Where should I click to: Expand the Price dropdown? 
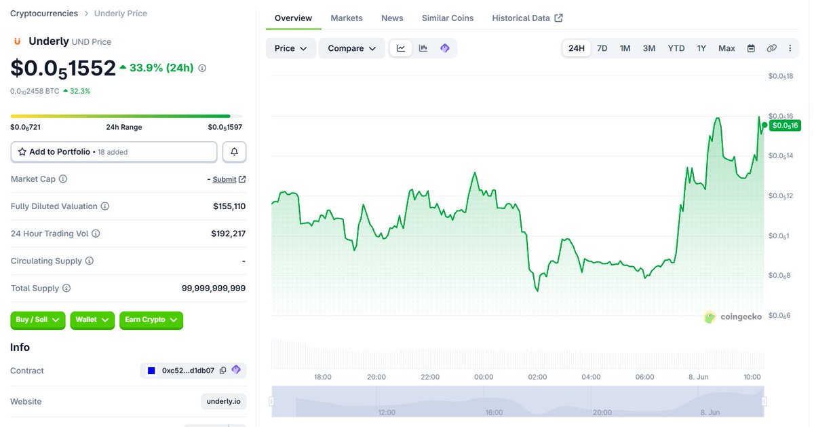coord(291,48)
